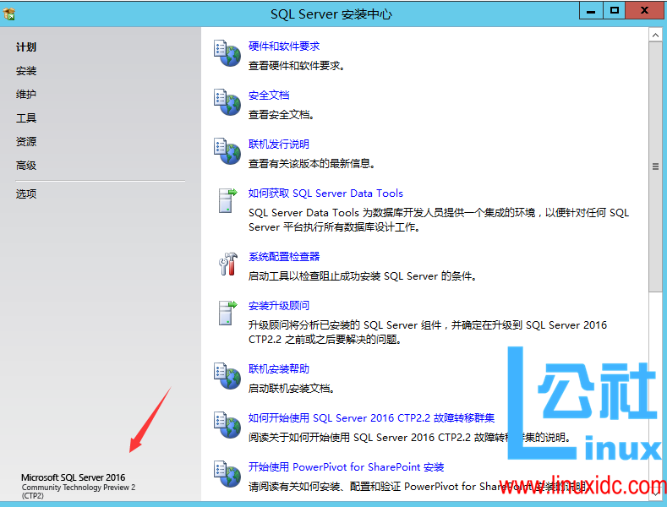Click the text 查看有关该版本的最新信息。
Screen dimensions: 667x507
click(x=312, y=164)
